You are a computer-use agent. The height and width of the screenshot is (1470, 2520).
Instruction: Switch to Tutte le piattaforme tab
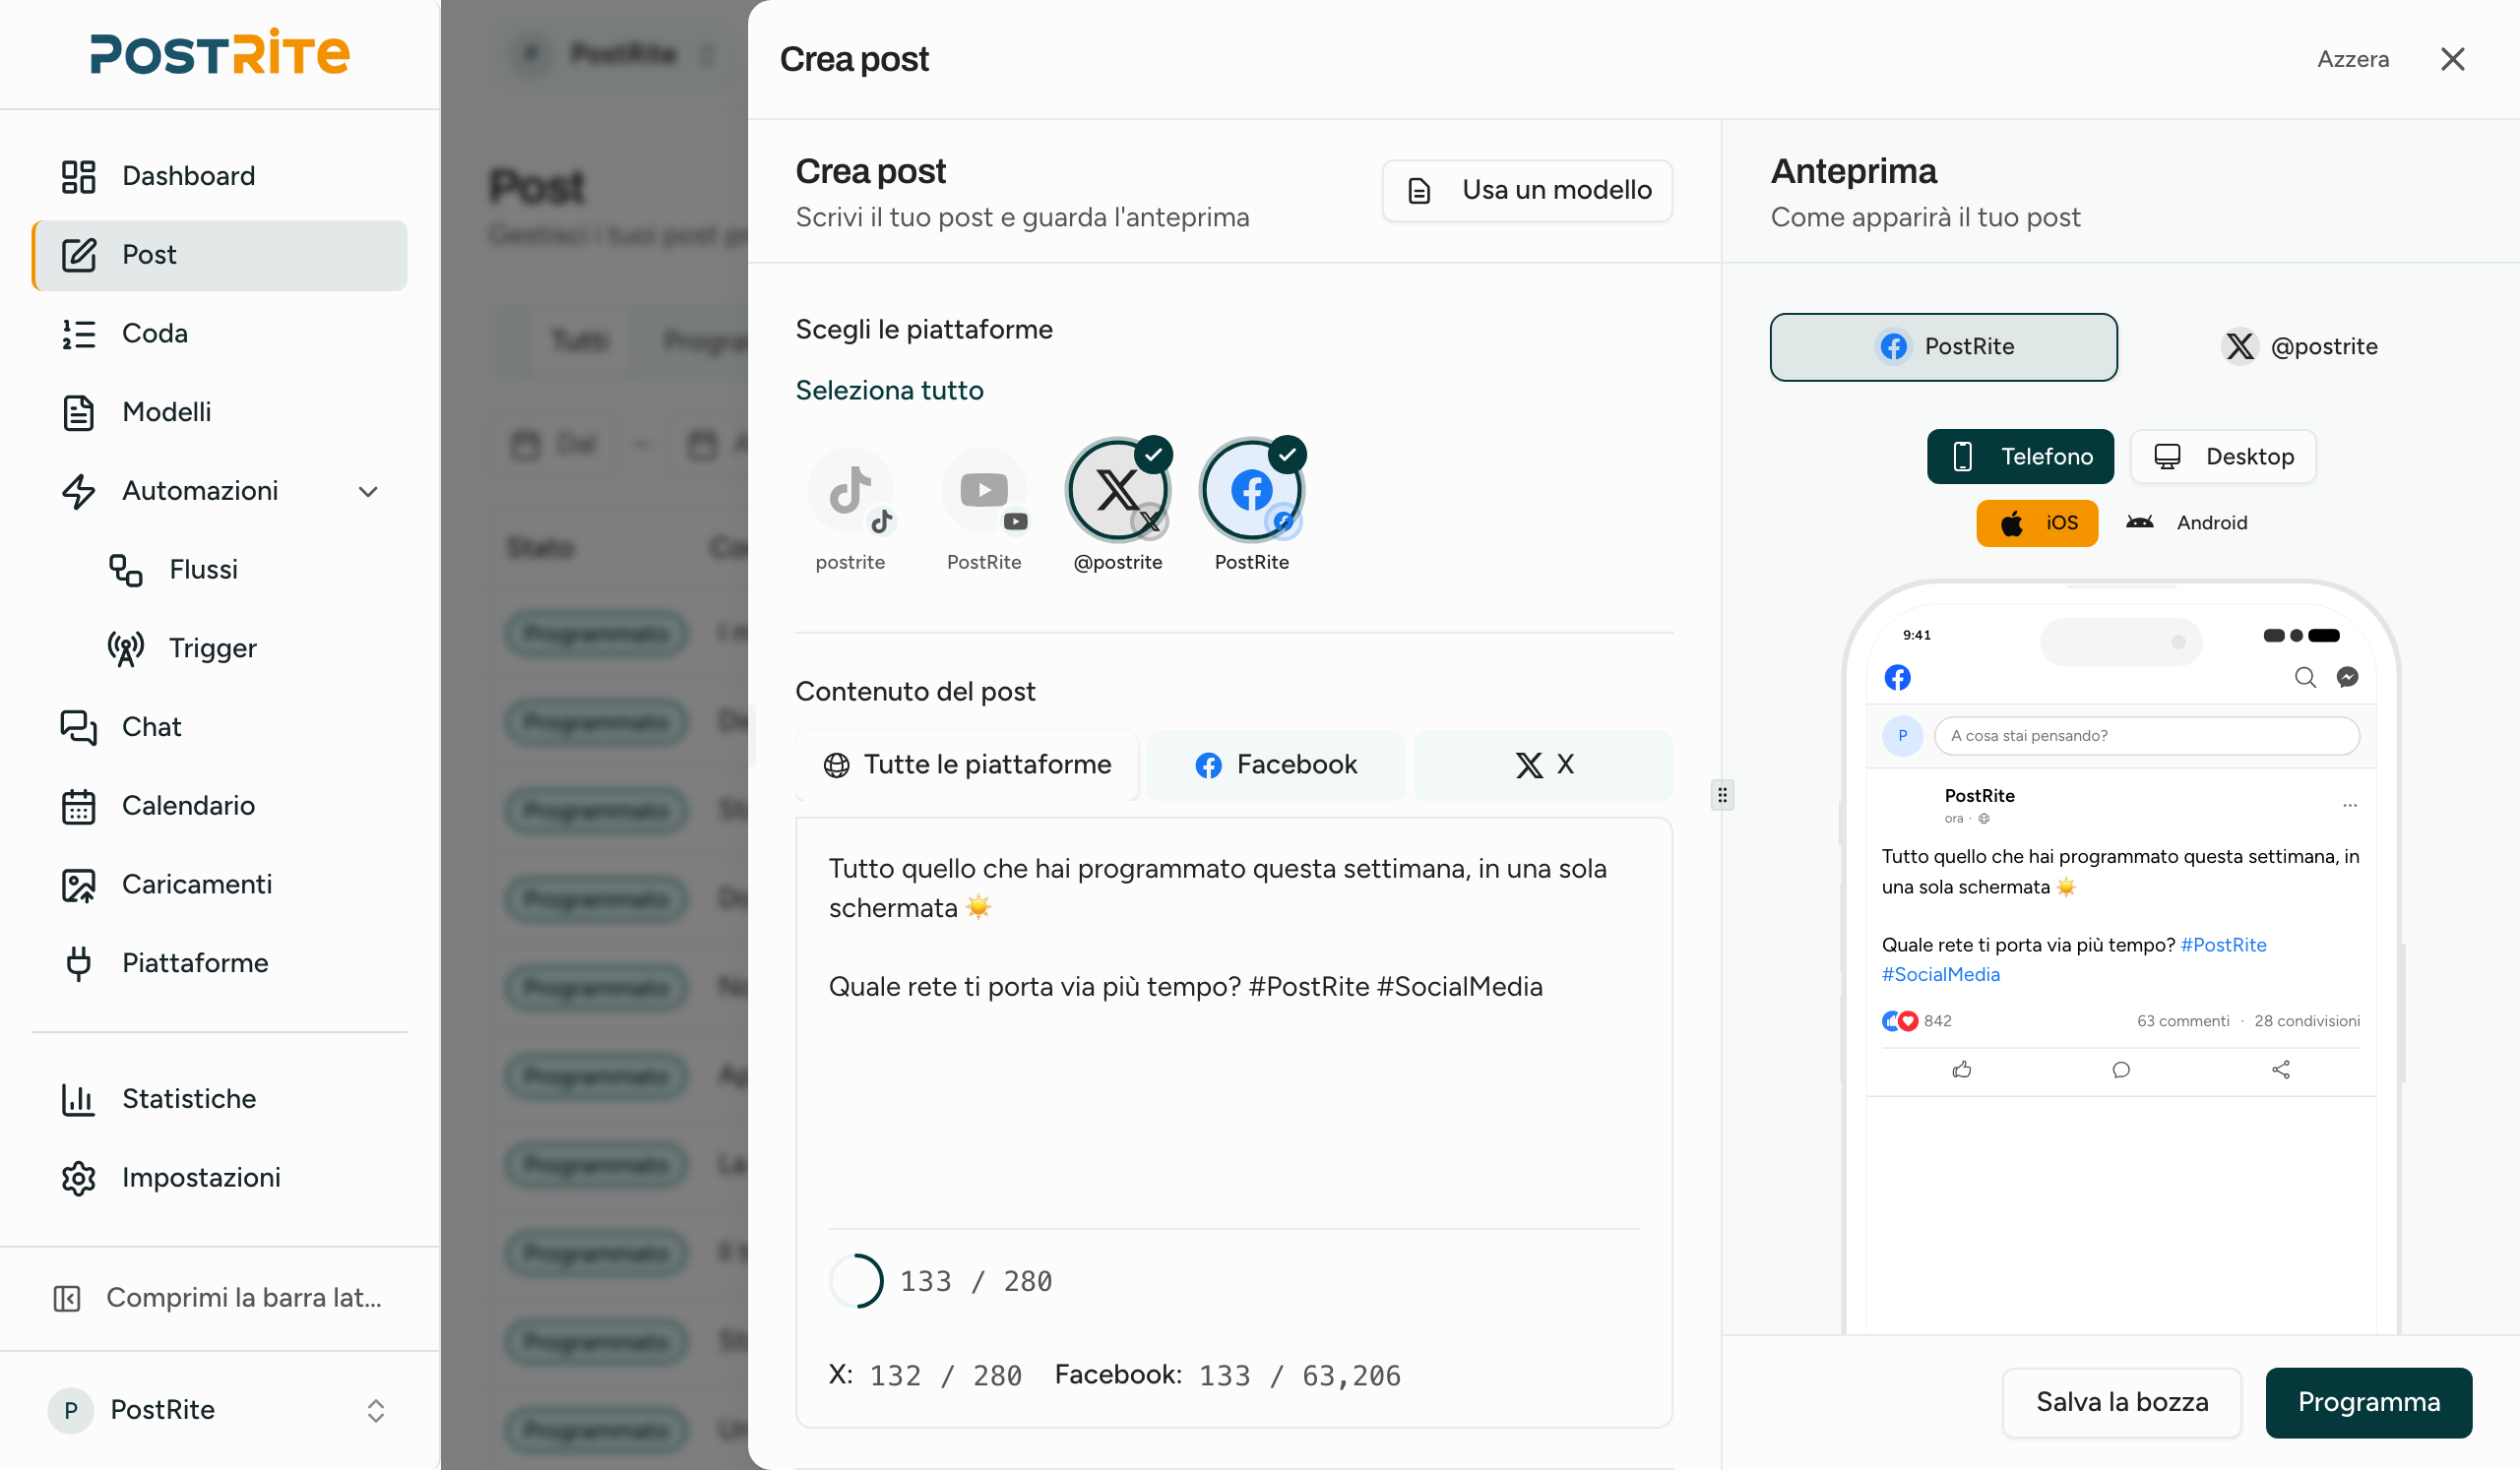(x=967, y=765)
